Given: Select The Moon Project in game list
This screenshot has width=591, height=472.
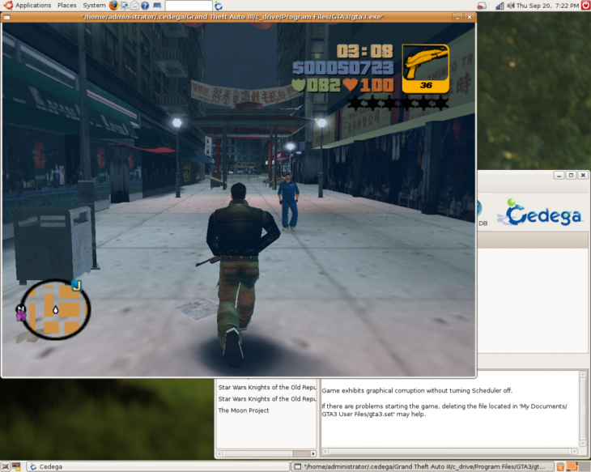Looking at the screenshot, I should (243, 410).
